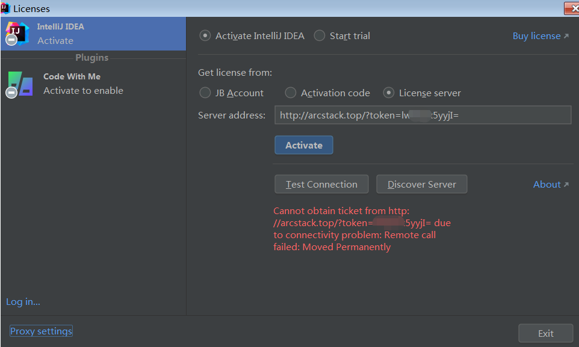
Task: Open Proxy settings link
Action: (41, 331)
